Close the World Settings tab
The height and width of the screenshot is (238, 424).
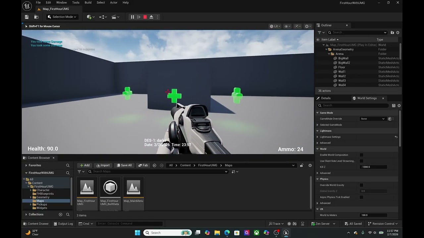[x=383, y=98]
